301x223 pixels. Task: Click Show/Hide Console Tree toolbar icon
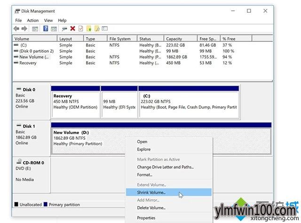click(35, 29)
